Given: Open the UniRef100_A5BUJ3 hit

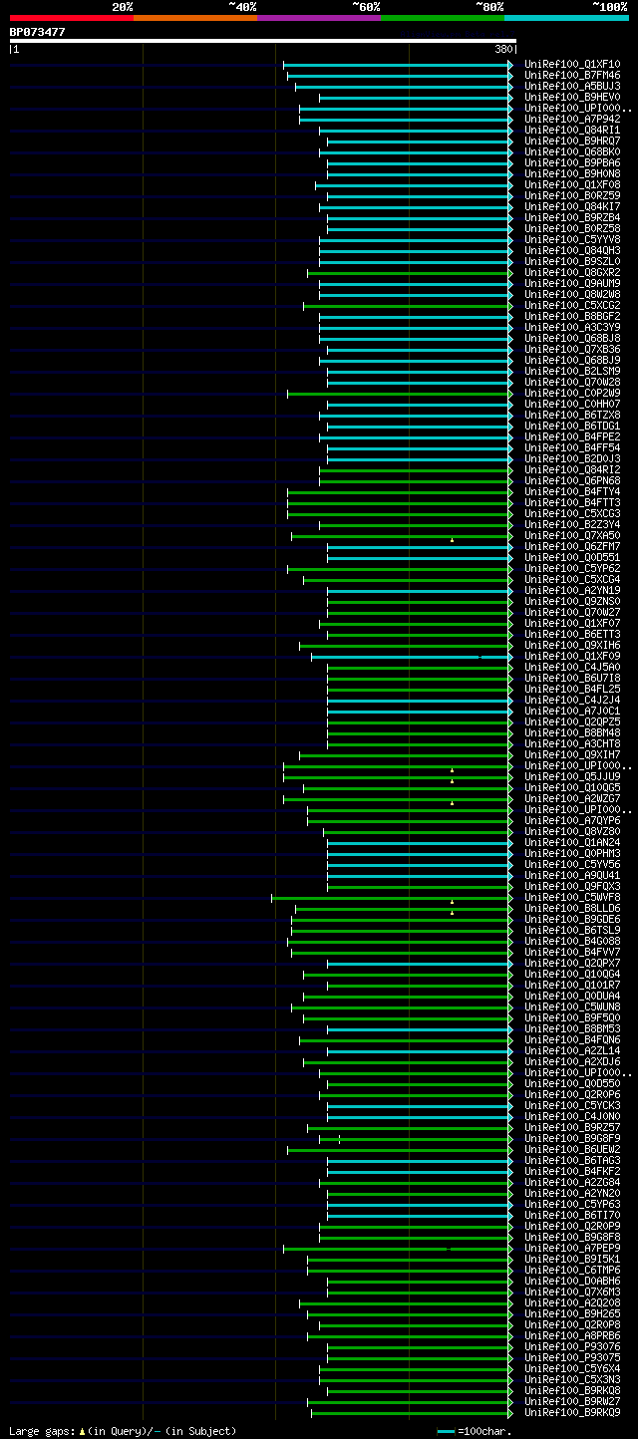Looking at the screenshot, I should [572, 87].
